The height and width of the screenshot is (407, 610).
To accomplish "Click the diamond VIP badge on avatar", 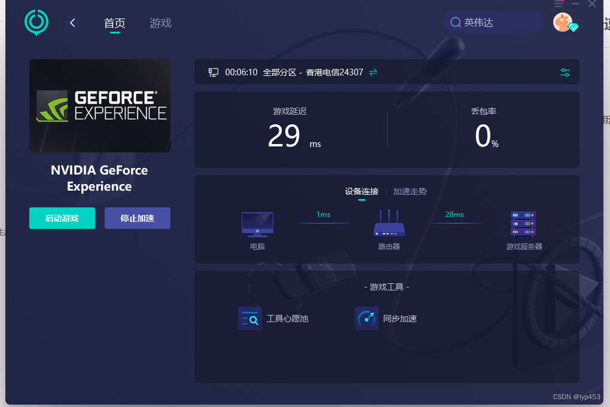I will point(573,27).
